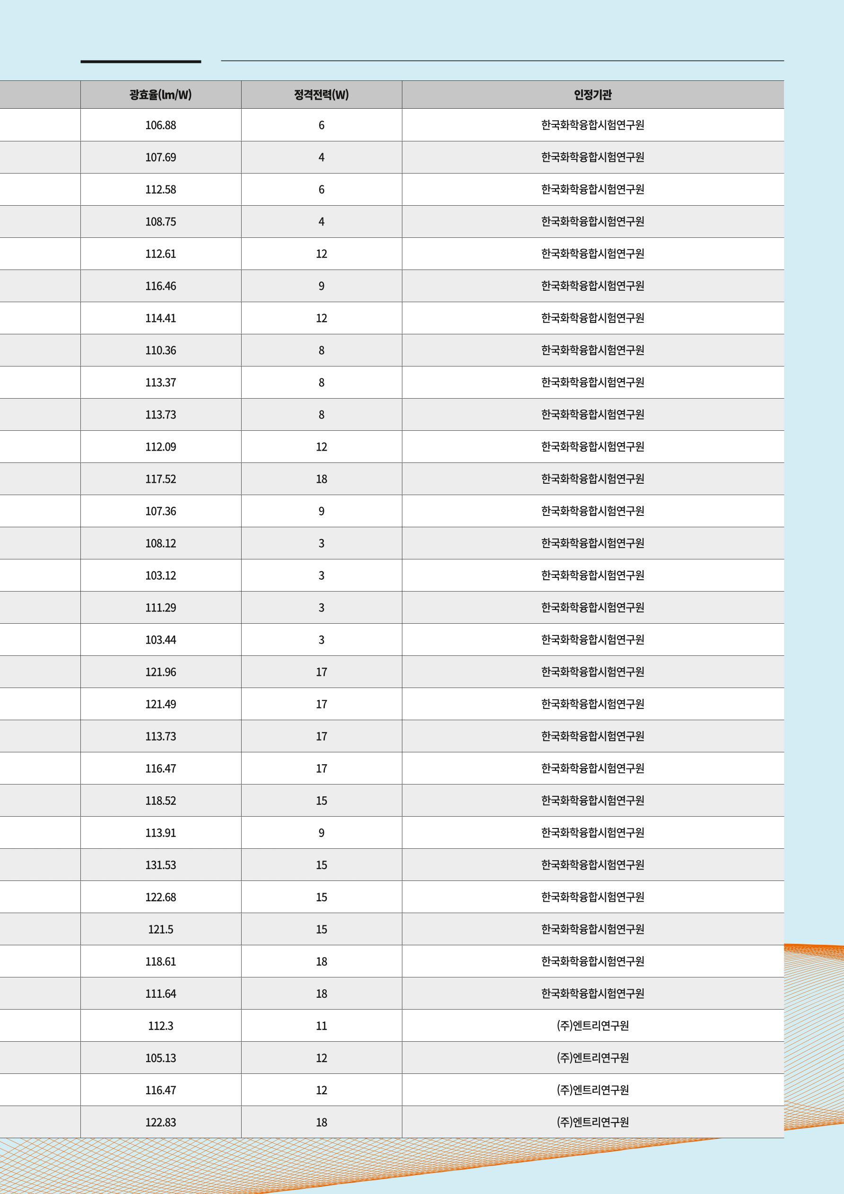Select the 103.44 efficiency value

click(161, 640)
